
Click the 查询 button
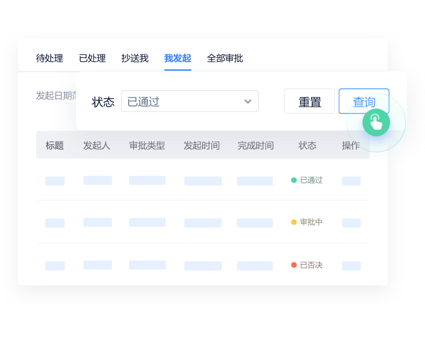point(364,101)
